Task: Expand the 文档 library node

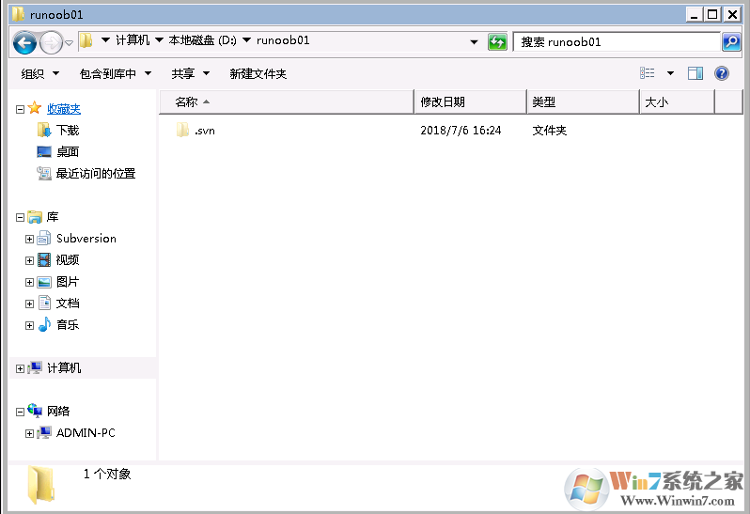Action: (29, 304)
